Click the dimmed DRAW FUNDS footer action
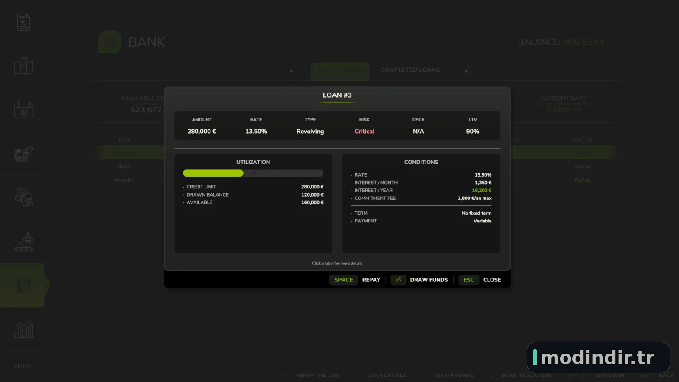The height and width of the screenshot is (382, 679). pos(455,376)
